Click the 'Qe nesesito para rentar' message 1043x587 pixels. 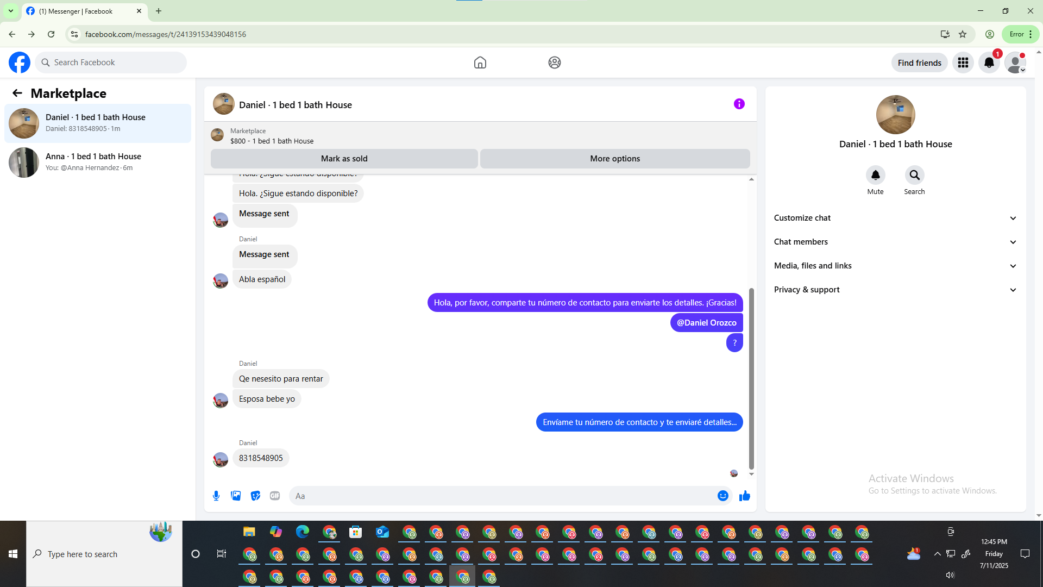click(x=281, y=379)
